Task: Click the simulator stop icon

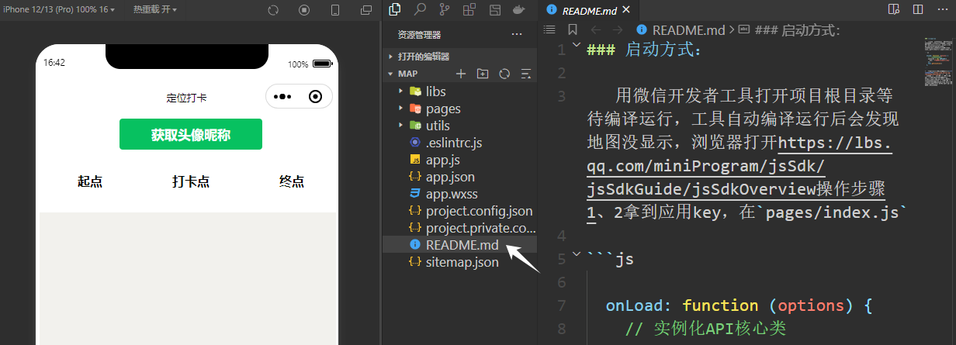Action: tap(304, 10)
